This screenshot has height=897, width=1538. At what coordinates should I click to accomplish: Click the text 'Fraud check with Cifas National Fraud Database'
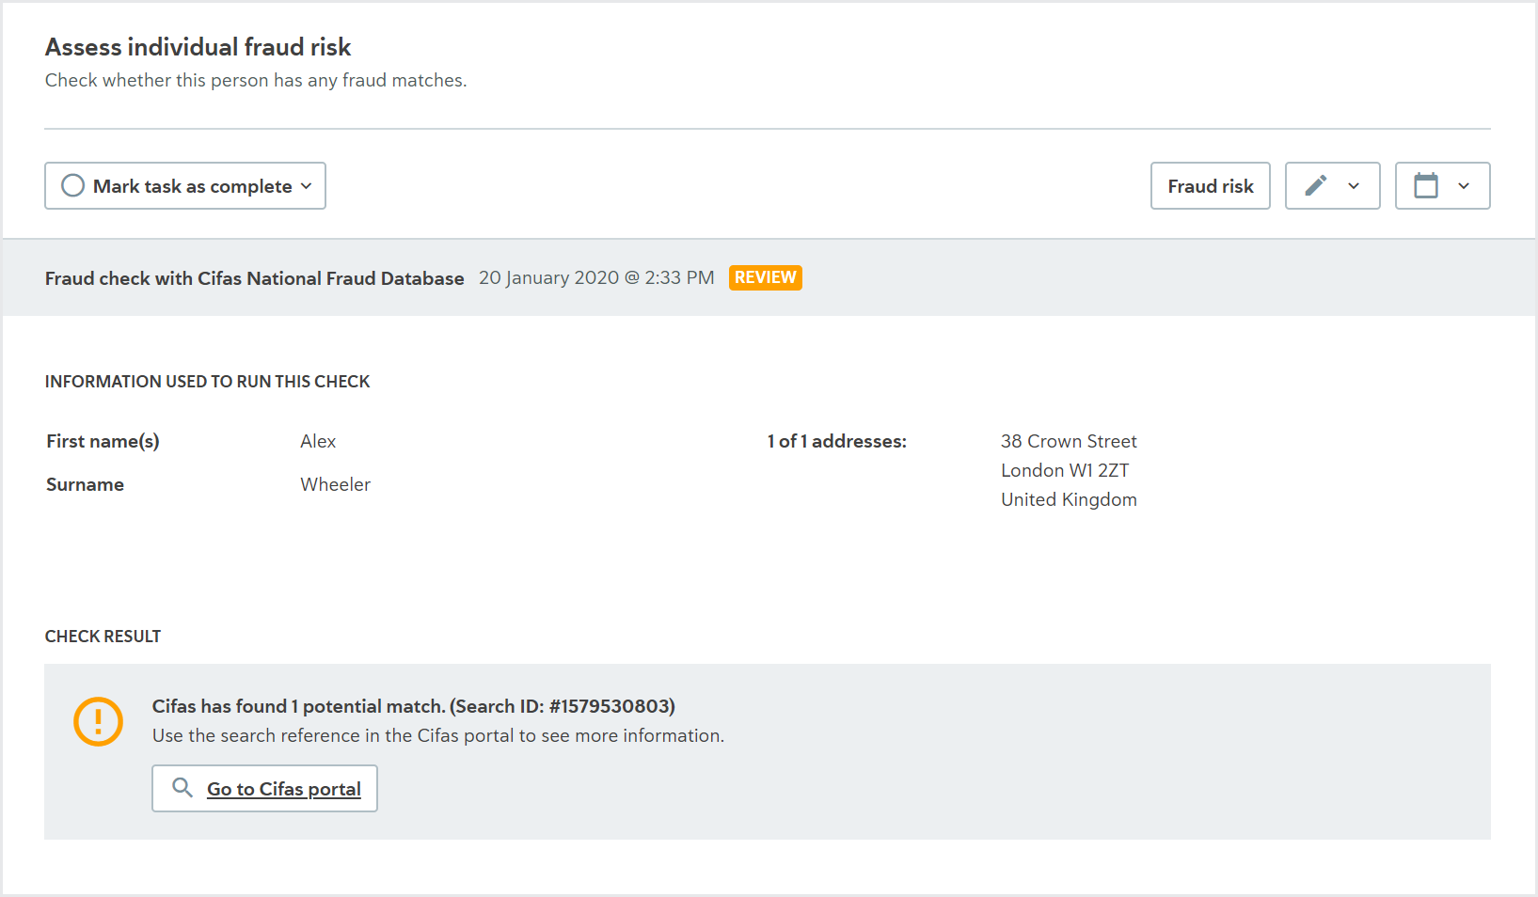click(255, 278)
